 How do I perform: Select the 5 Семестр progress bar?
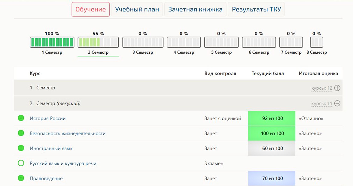(221, 42)
